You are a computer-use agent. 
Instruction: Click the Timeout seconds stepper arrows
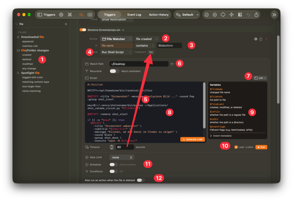coord(112,147)
